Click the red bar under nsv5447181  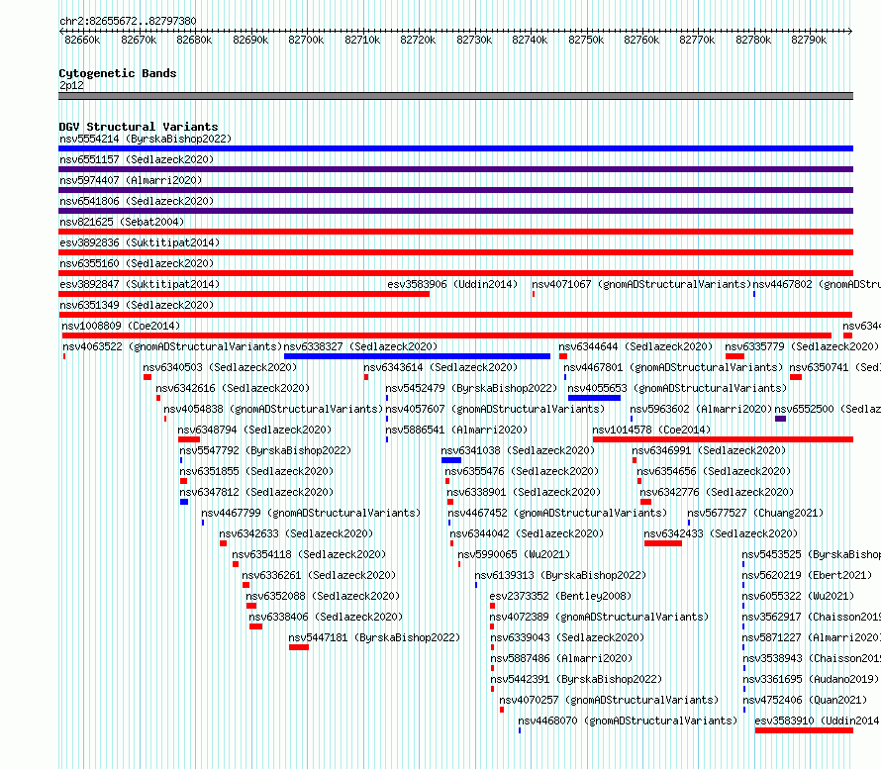pyautogui.click(x=299, y=647)
